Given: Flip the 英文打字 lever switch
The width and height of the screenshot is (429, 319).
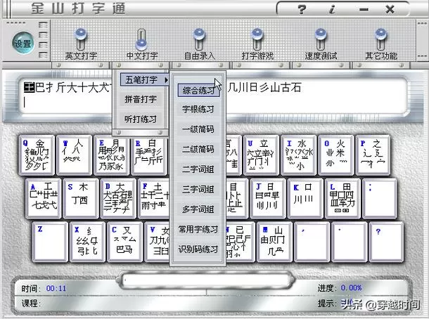Looking at the screenshot, I should tap(81, 39).
